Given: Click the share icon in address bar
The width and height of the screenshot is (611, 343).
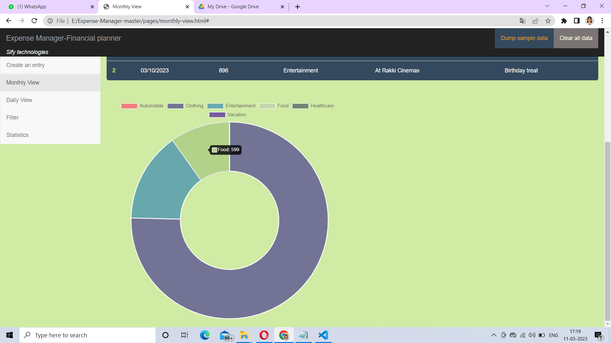Looking at the screenshot, I should coord(536,21).
